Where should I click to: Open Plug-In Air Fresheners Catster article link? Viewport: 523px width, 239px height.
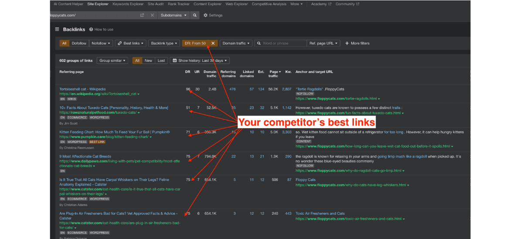[x=119, y=216]
